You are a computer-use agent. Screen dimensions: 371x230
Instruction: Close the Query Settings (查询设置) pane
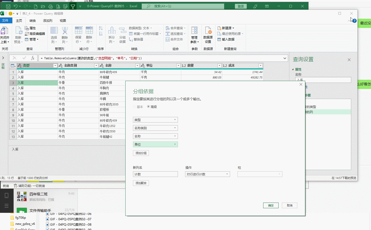tap(349, 60)
